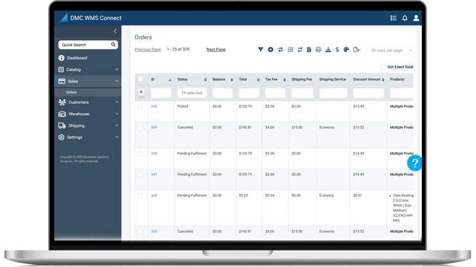This screenshot has height=267, width=476.
Task: Sort by the Discount Amount column
Action: click(383, 80)
